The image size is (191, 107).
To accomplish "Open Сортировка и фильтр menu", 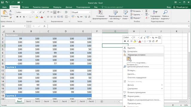I will pyautogui.click(x=155, y=15).
